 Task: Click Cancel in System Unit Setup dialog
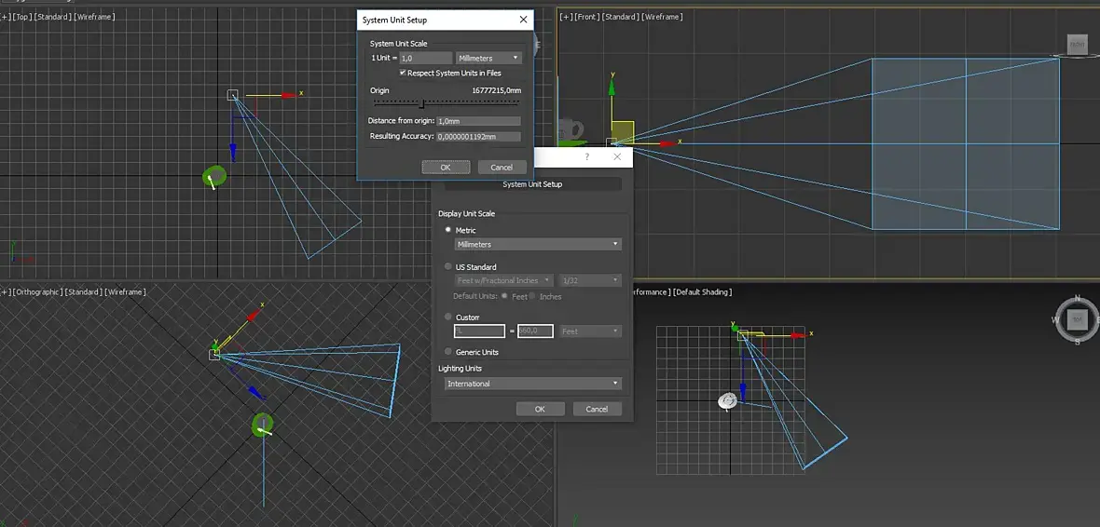tap(502, 168)
